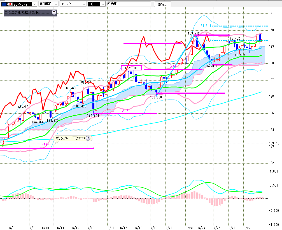Screen dimensions: 282x230
Task: Expand the テクニカル指標リスト panel icon
Action: click(x=54, y=12)
